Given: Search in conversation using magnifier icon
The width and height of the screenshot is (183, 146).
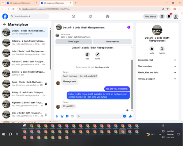Looking at the screenshot, I should click(x=162, y=49).
